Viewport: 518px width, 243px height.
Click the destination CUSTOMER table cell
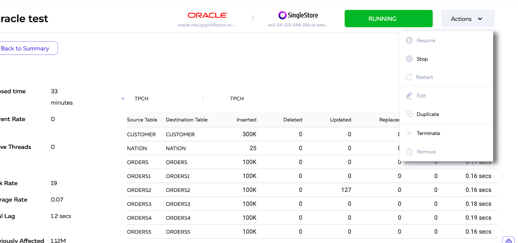coord(180,134)
